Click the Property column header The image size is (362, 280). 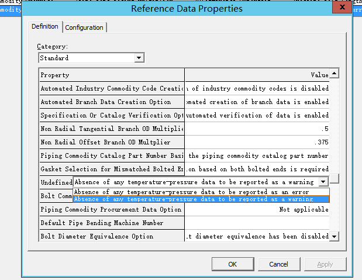[x=112, y=75]
